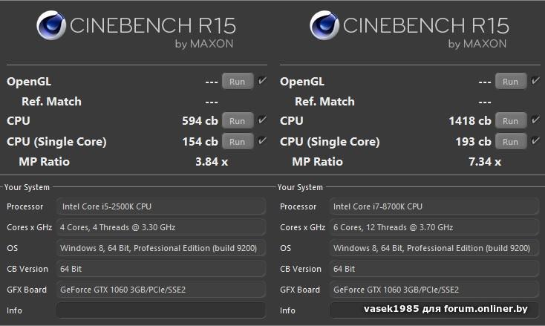Image resolution: width=545 pixels, height=326 pixels.
Task: Toggle CPU Single Core checkbox in right panel
Action: [x=535, y=141]
